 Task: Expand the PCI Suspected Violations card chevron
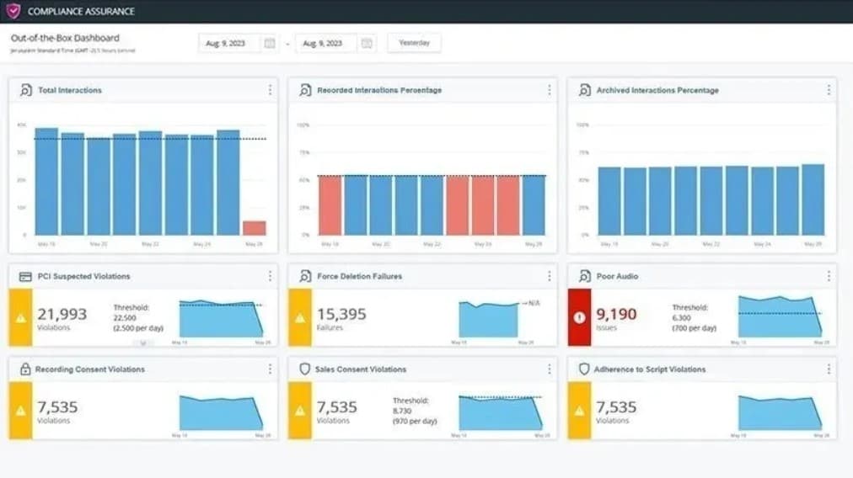tap(142, 343)
